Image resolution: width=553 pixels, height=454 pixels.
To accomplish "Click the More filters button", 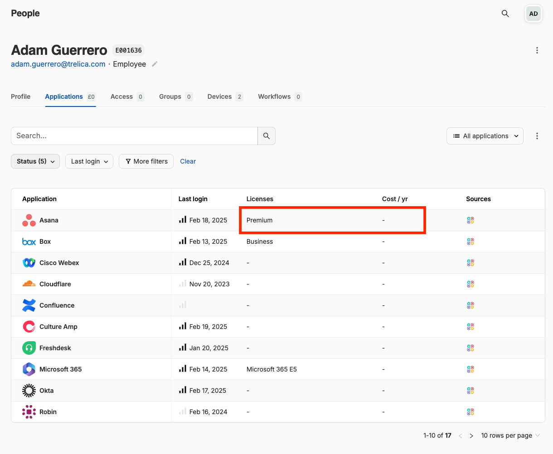I will 146,161.
